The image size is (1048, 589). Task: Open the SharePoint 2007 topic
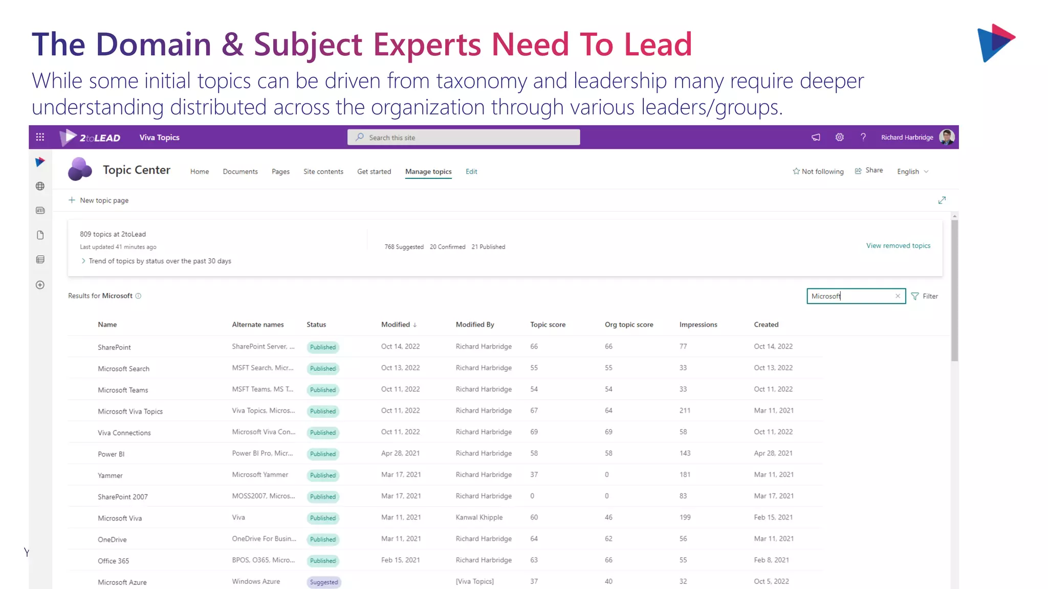pos(123,497)
